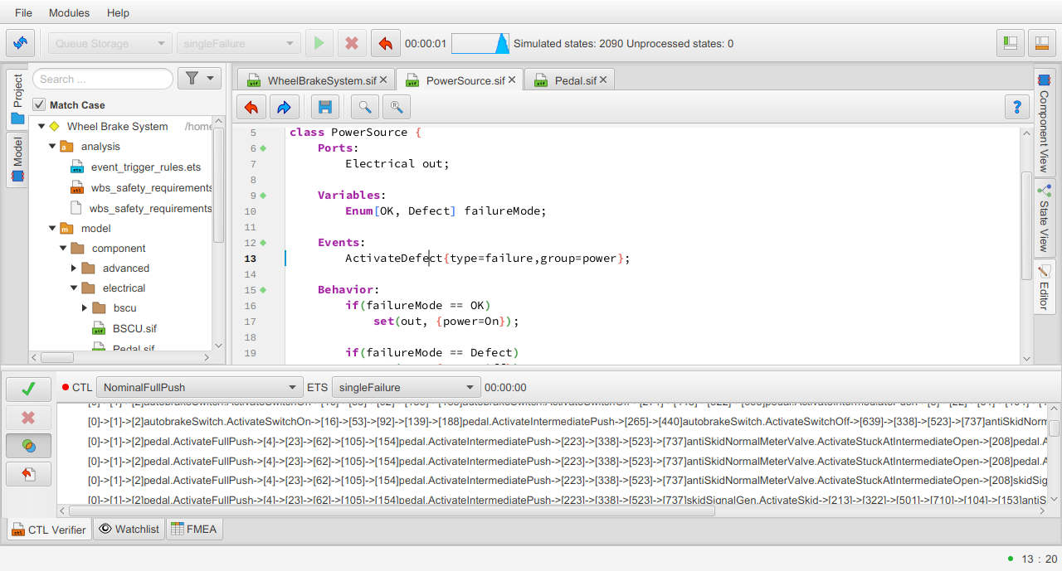Select the Project side tab

17,99
